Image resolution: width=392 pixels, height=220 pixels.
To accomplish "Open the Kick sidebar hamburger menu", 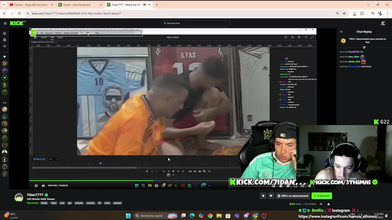I will coord(5,23).
